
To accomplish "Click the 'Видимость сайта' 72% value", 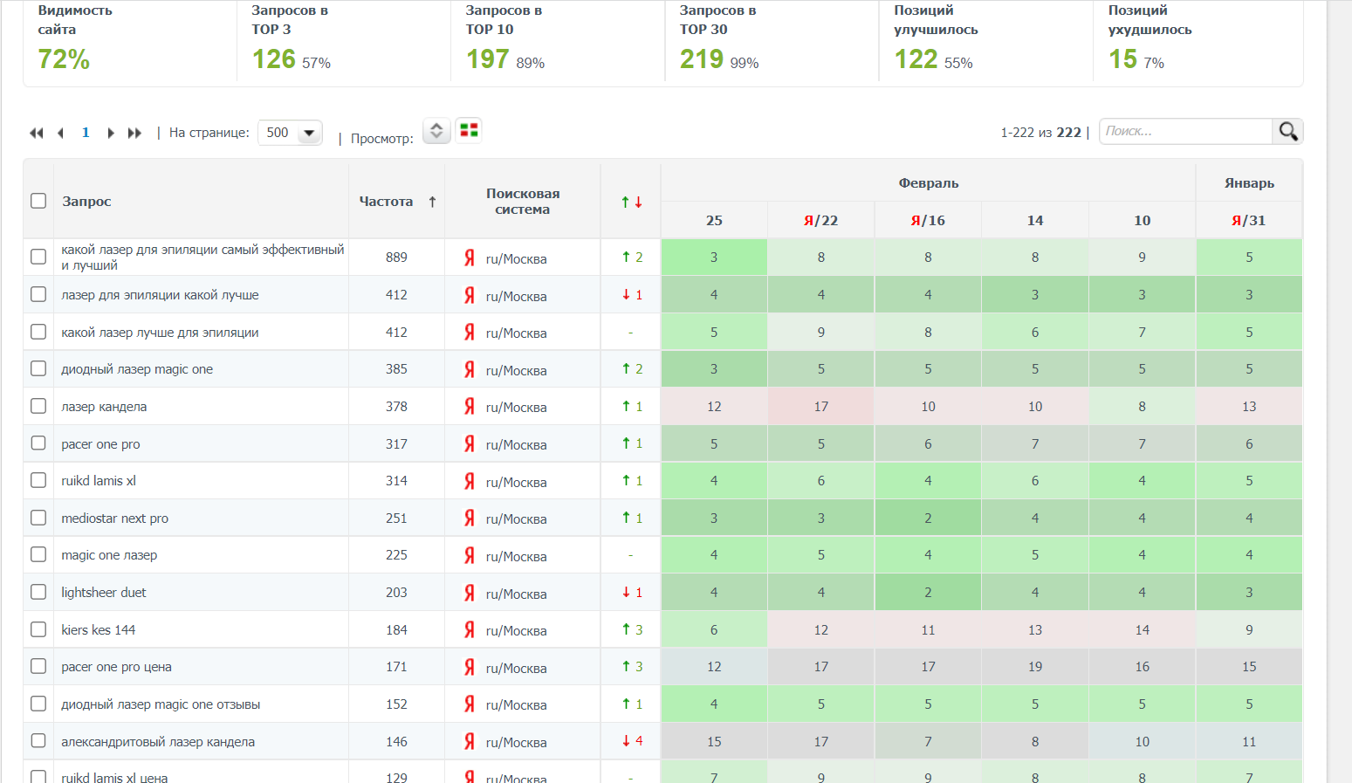I will tap(64, 59).
